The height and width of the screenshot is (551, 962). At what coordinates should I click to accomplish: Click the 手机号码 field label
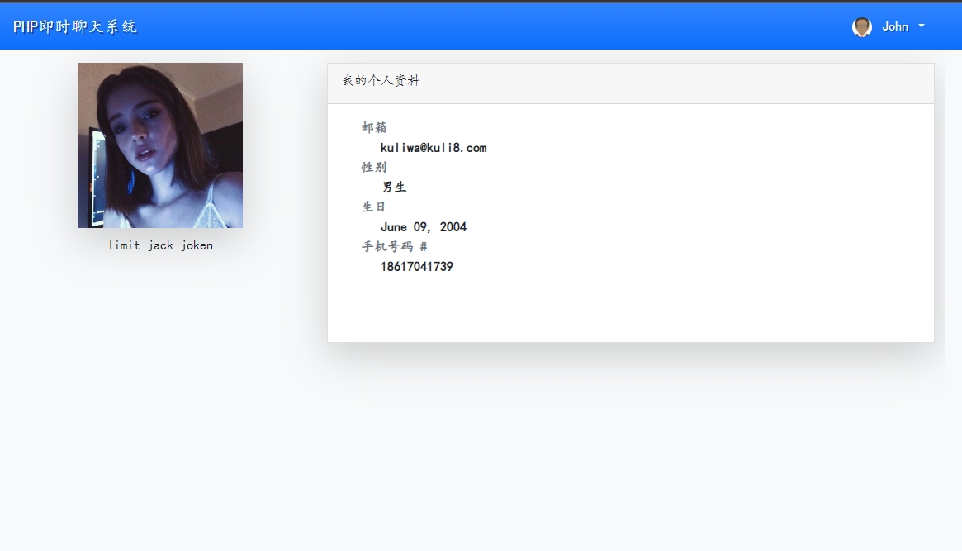pyautogui.click(x=386, y=246)
